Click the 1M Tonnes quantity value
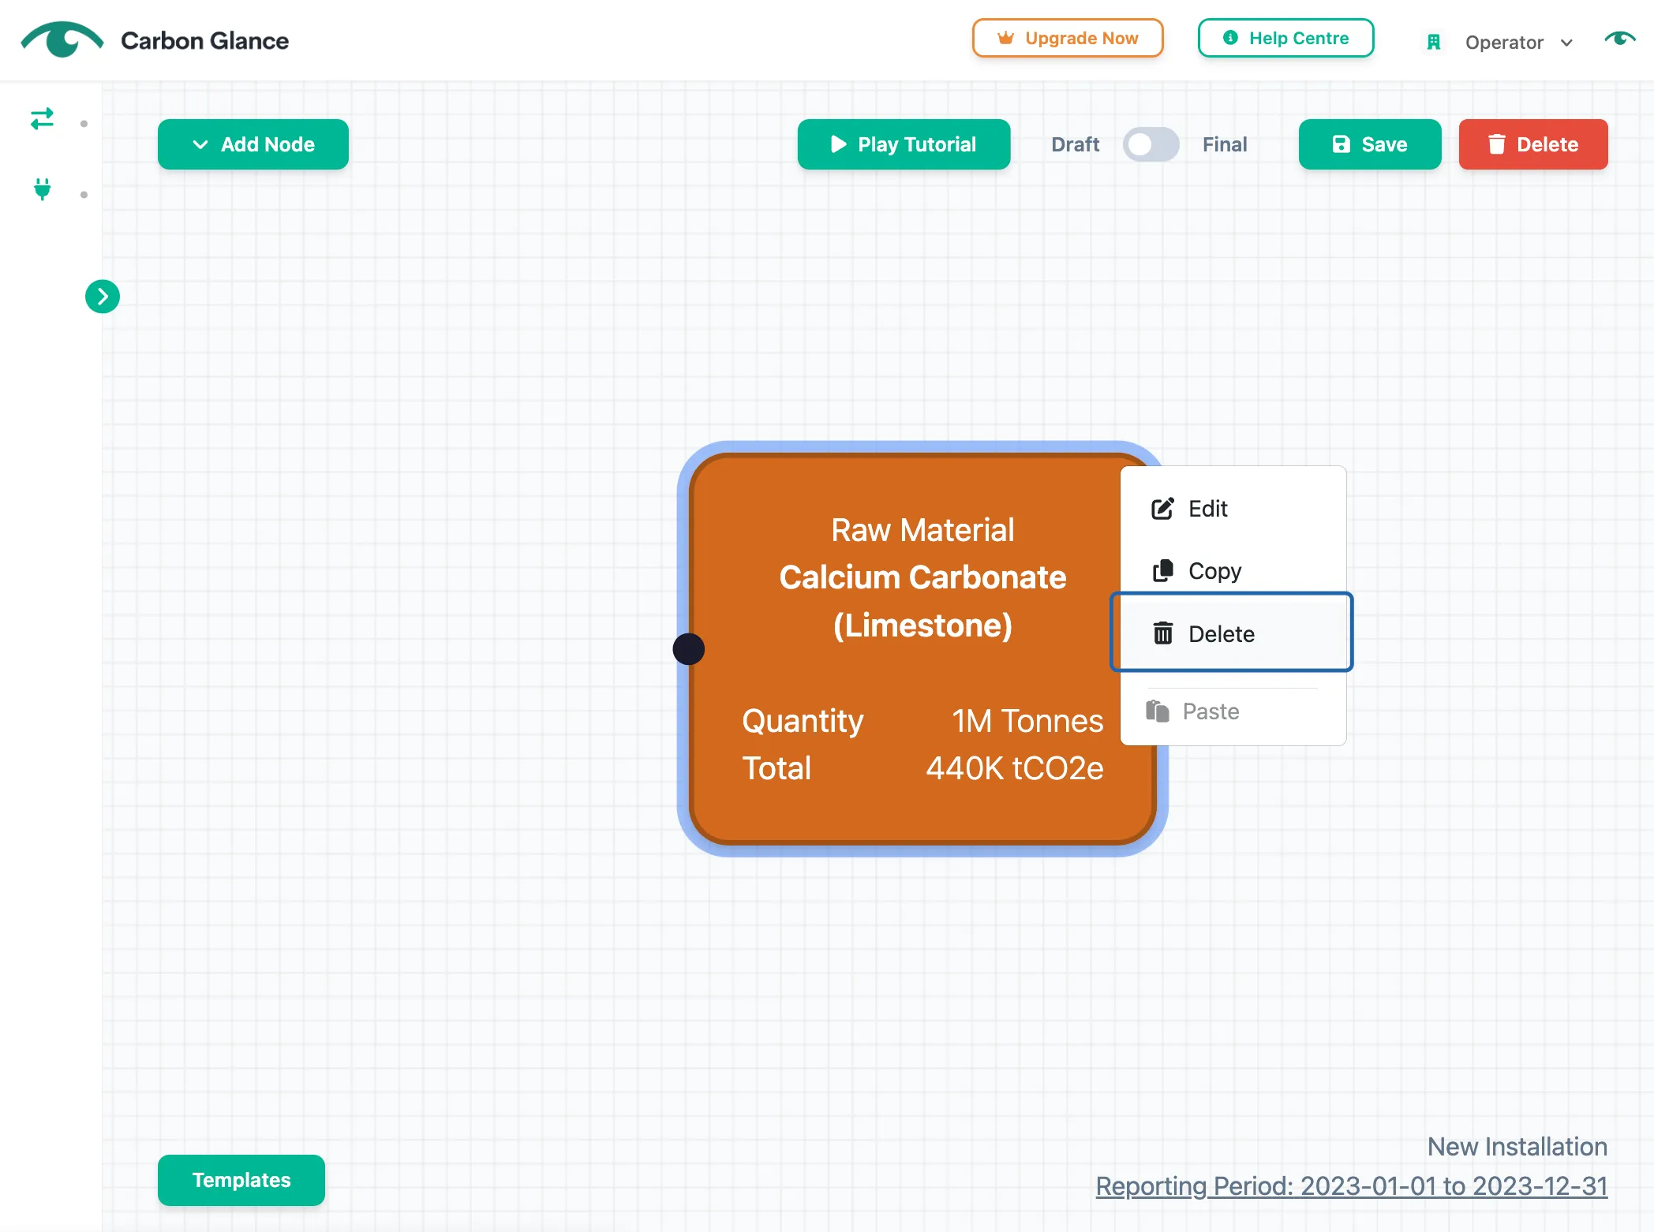This screenshot has width=1654, height=1232. 1027,721
